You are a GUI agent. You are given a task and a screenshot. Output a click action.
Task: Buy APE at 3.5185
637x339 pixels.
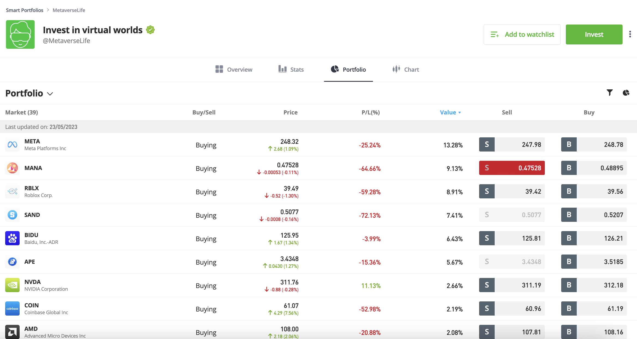(594, 262)
